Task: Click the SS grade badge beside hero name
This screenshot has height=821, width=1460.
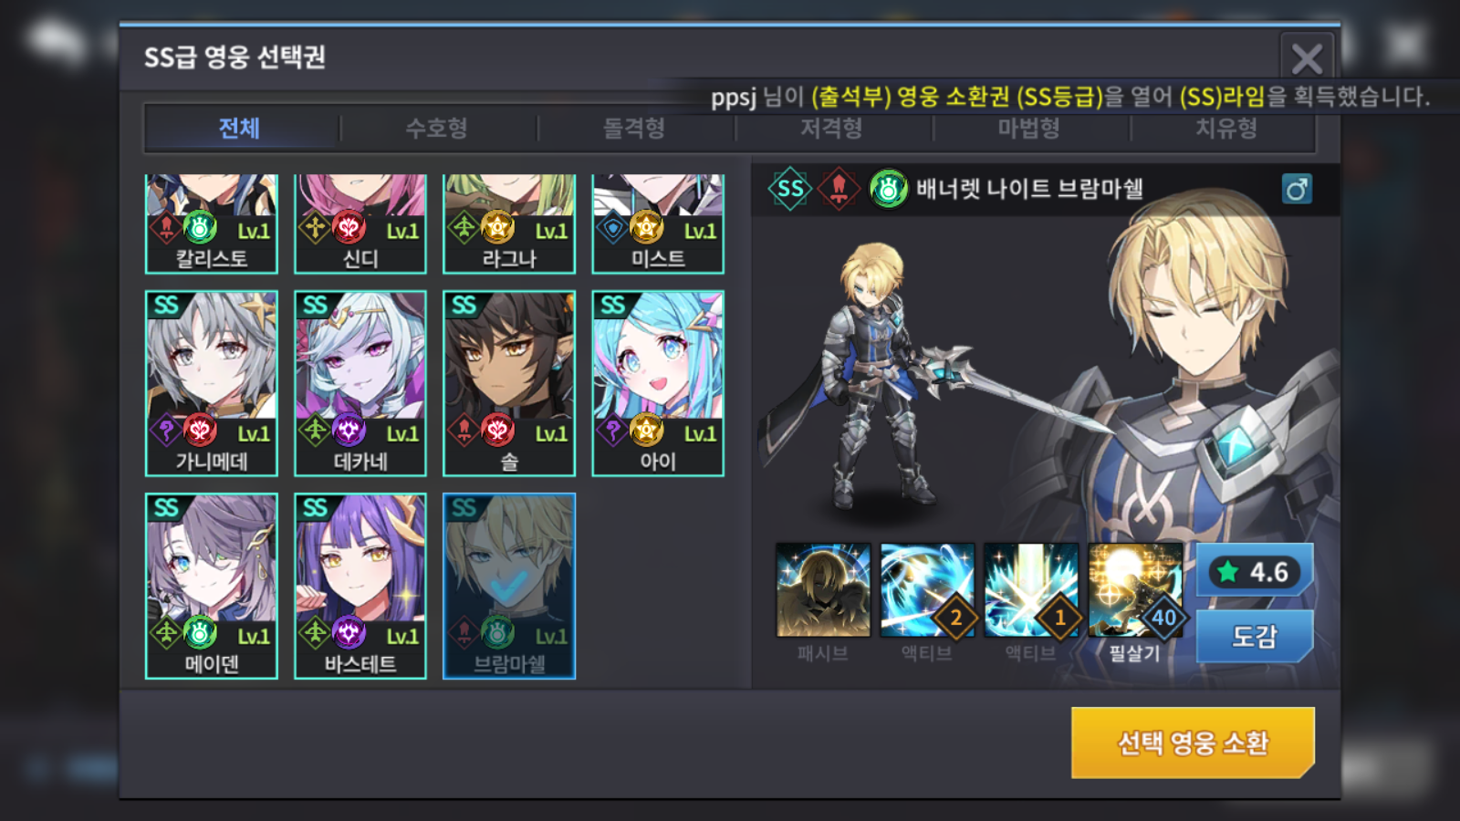Action: click(790, 189)
